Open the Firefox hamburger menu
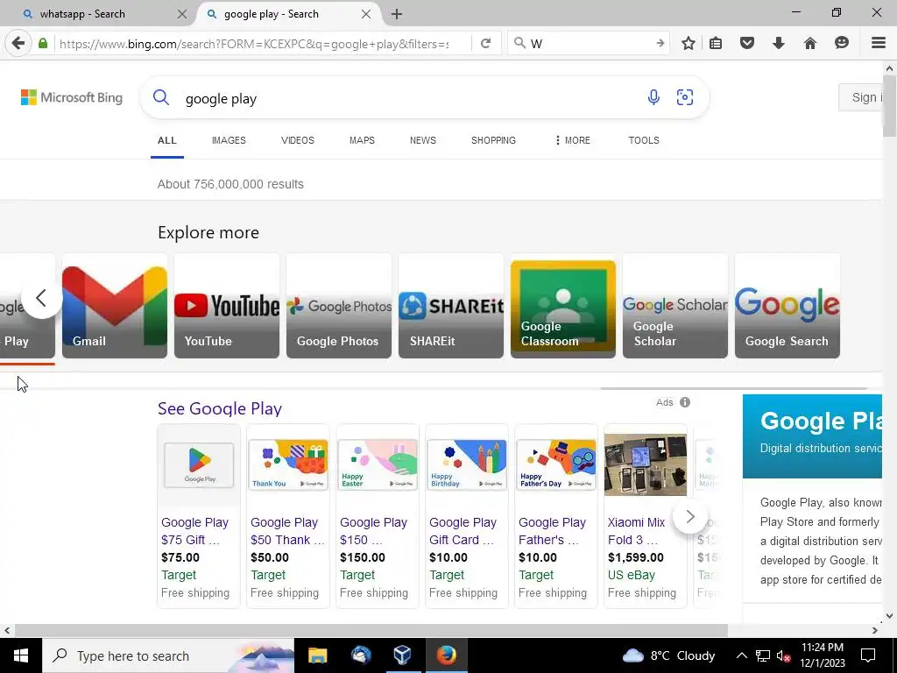897x673 pixels. (879, 43)
